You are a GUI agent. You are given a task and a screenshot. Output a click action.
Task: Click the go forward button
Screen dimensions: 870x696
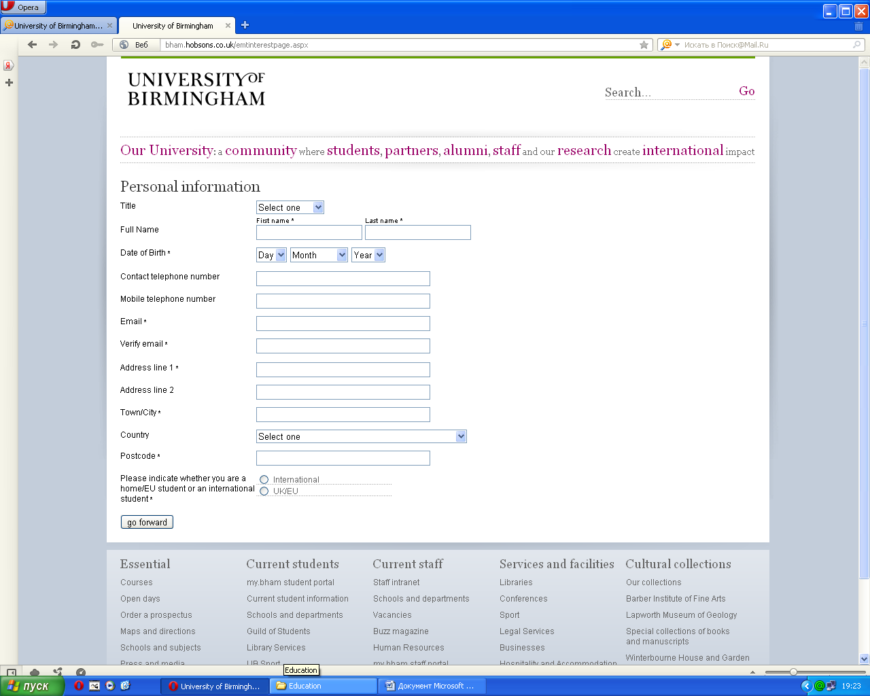click(147, 522)
